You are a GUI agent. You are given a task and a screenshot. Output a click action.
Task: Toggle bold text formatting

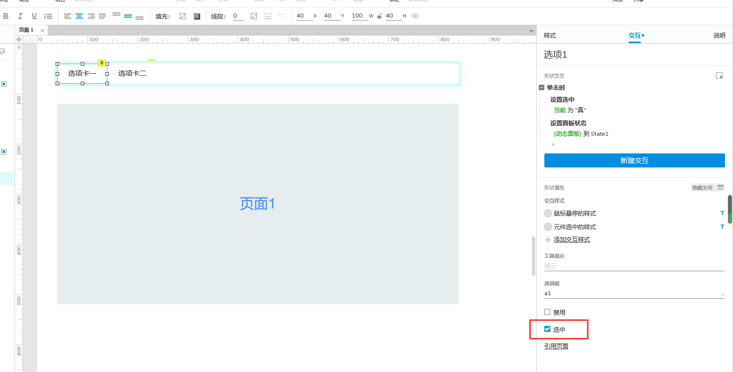pyautogui.click(x=6, y=16)
